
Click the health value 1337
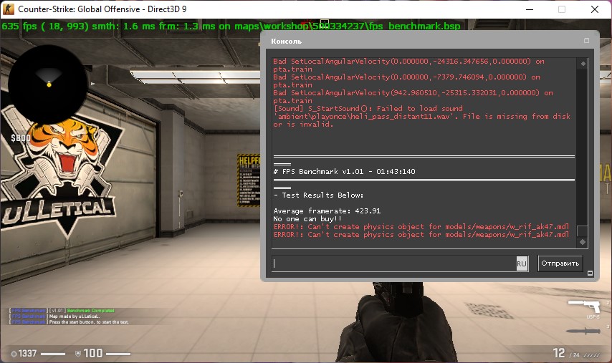27,353
